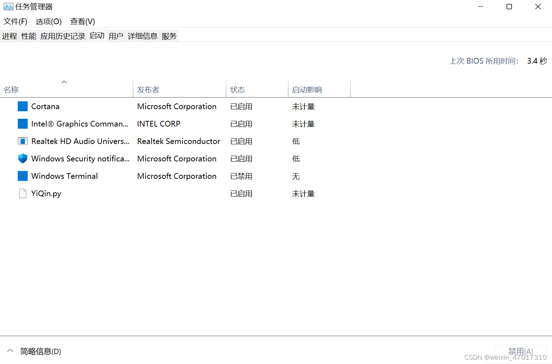Switch to the 详细信息 tab
The width and height of the screenshot is (552, 364).
pyautogui.click(x=143, y=36)
